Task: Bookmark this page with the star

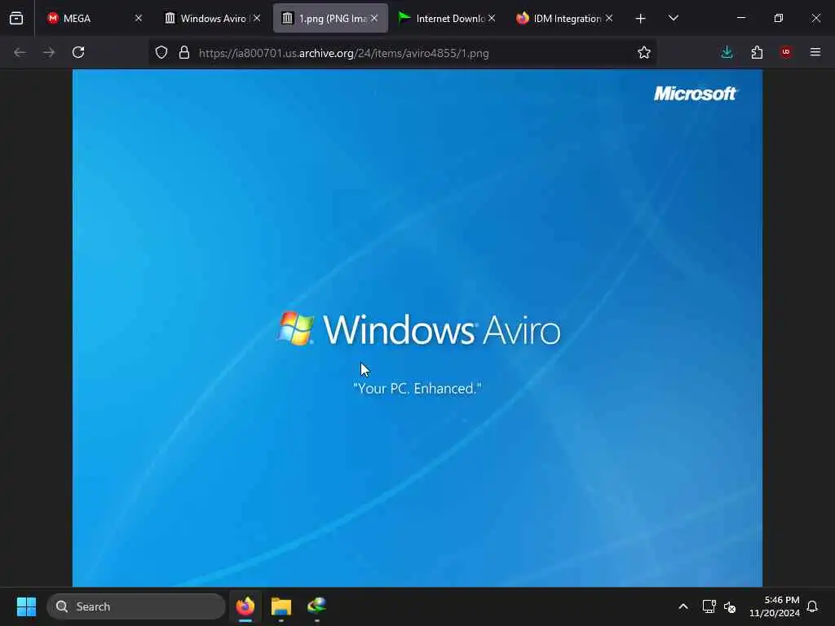Action: 644,52
